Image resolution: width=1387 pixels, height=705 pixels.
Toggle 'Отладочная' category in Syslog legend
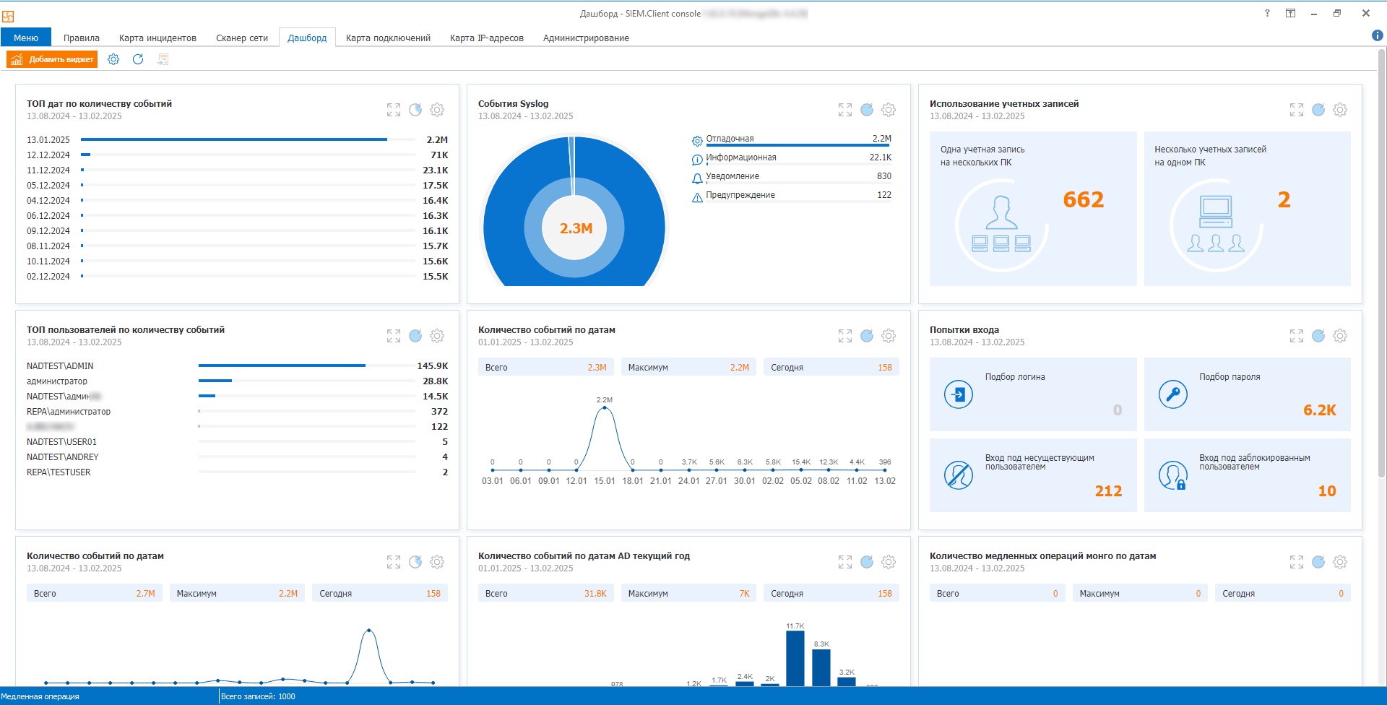(730, 139)
